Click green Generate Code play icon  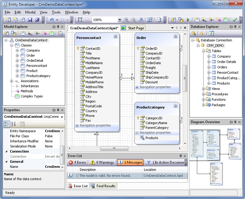[188, 20]
